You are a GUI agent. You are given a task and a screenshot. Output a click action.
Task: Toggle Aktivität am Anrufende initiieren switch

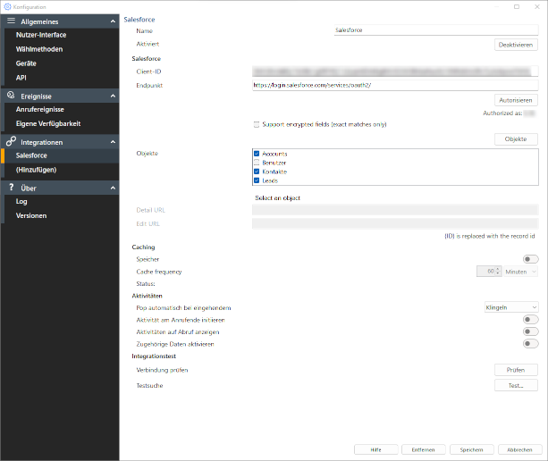coord(530,320)
